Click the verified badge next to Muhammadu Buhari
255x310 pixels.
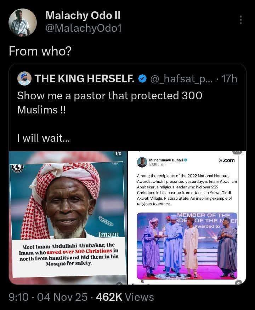185,160
